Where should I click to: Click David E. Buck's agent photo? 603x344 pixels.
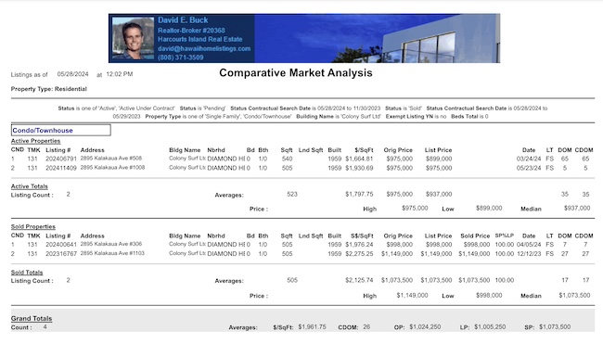pos(133,38)
